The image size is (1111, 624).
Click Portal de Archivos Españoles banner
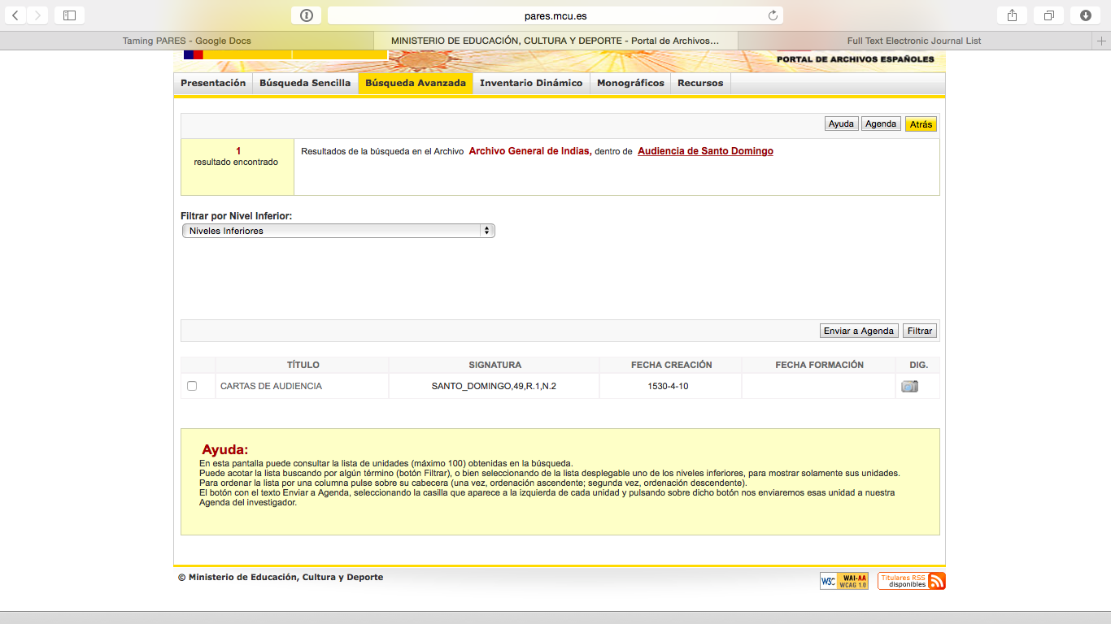point(855,59)
